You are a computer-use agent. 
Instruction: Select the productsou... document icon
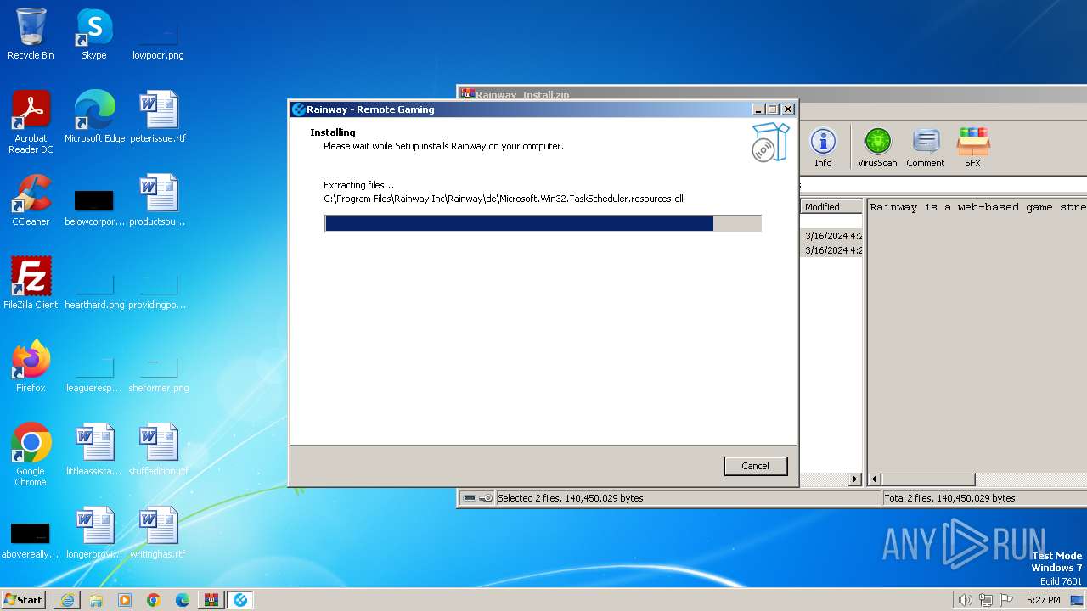(158, 200)
